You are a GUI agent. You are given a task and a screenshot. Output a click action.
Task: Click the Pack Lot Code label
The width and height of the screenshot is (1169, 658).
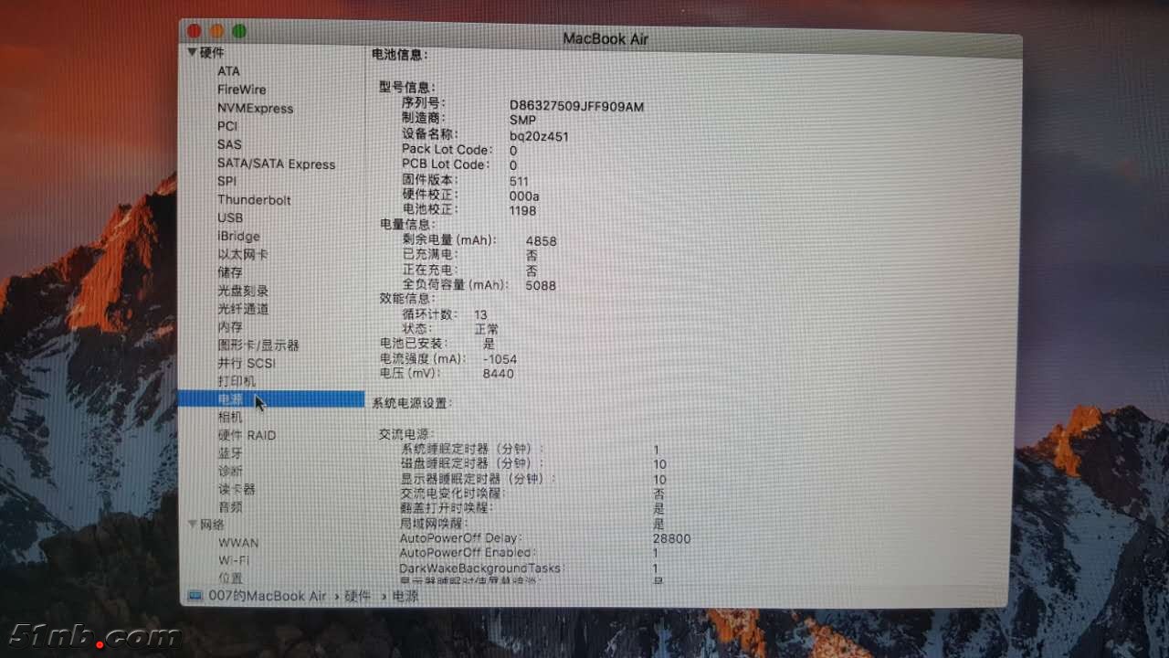pyautogui.click(x=447, y=150)
